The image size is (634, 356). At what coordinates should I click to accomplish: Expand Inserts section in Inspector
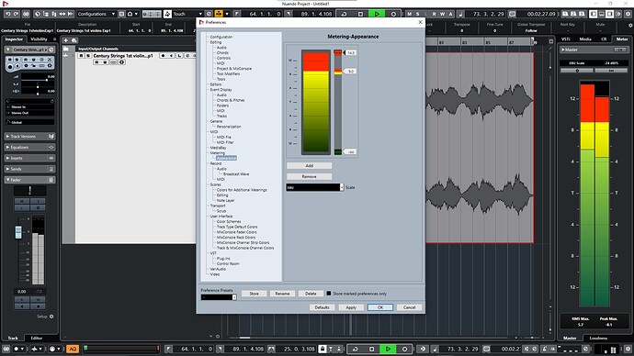tap(29, 158)
